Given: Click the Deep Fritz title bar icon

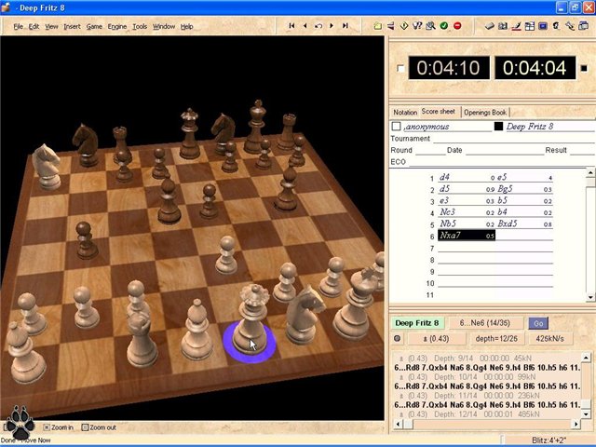Looking at the screenshot, I should click(6, 7).
